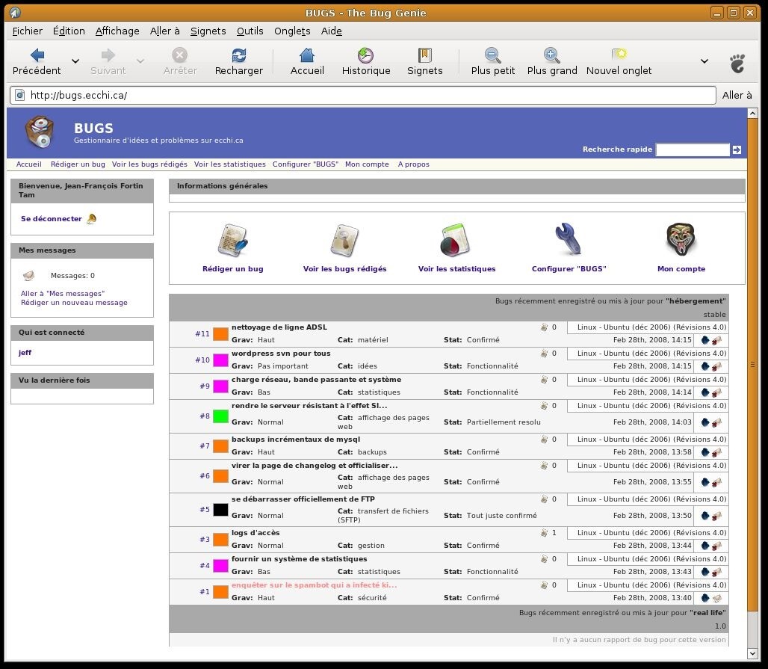Open the Historique toolbar icon

[365, 55]
